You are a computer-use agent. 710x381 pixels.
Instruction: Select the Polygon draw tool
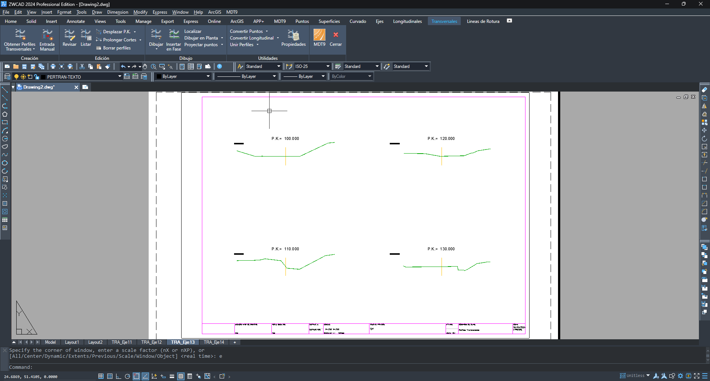[5, 114]
